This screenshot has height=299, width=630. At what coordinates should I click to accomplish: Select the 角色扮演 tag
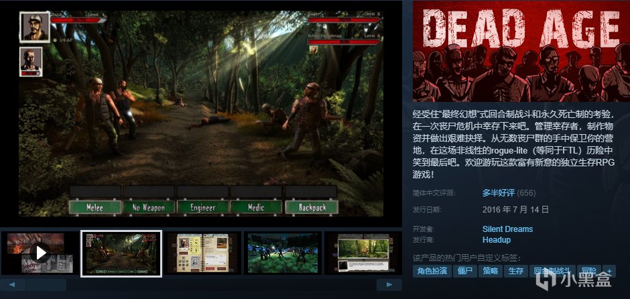[432, 271]
